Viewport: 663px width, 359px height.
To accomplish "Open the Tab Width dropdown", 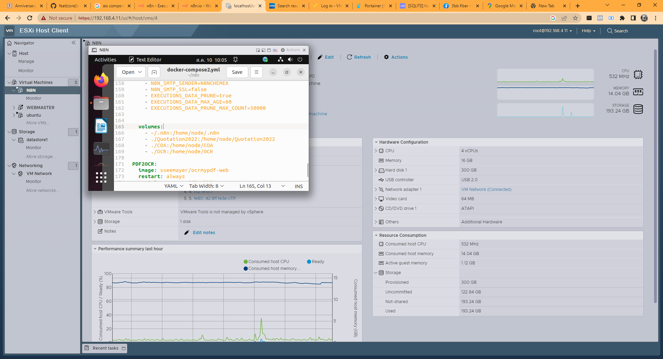I will (x=206, y=186).
